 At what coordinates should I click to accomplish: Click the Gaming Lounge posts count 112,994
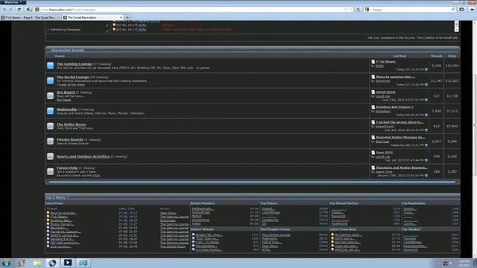[x=452, y=66]
